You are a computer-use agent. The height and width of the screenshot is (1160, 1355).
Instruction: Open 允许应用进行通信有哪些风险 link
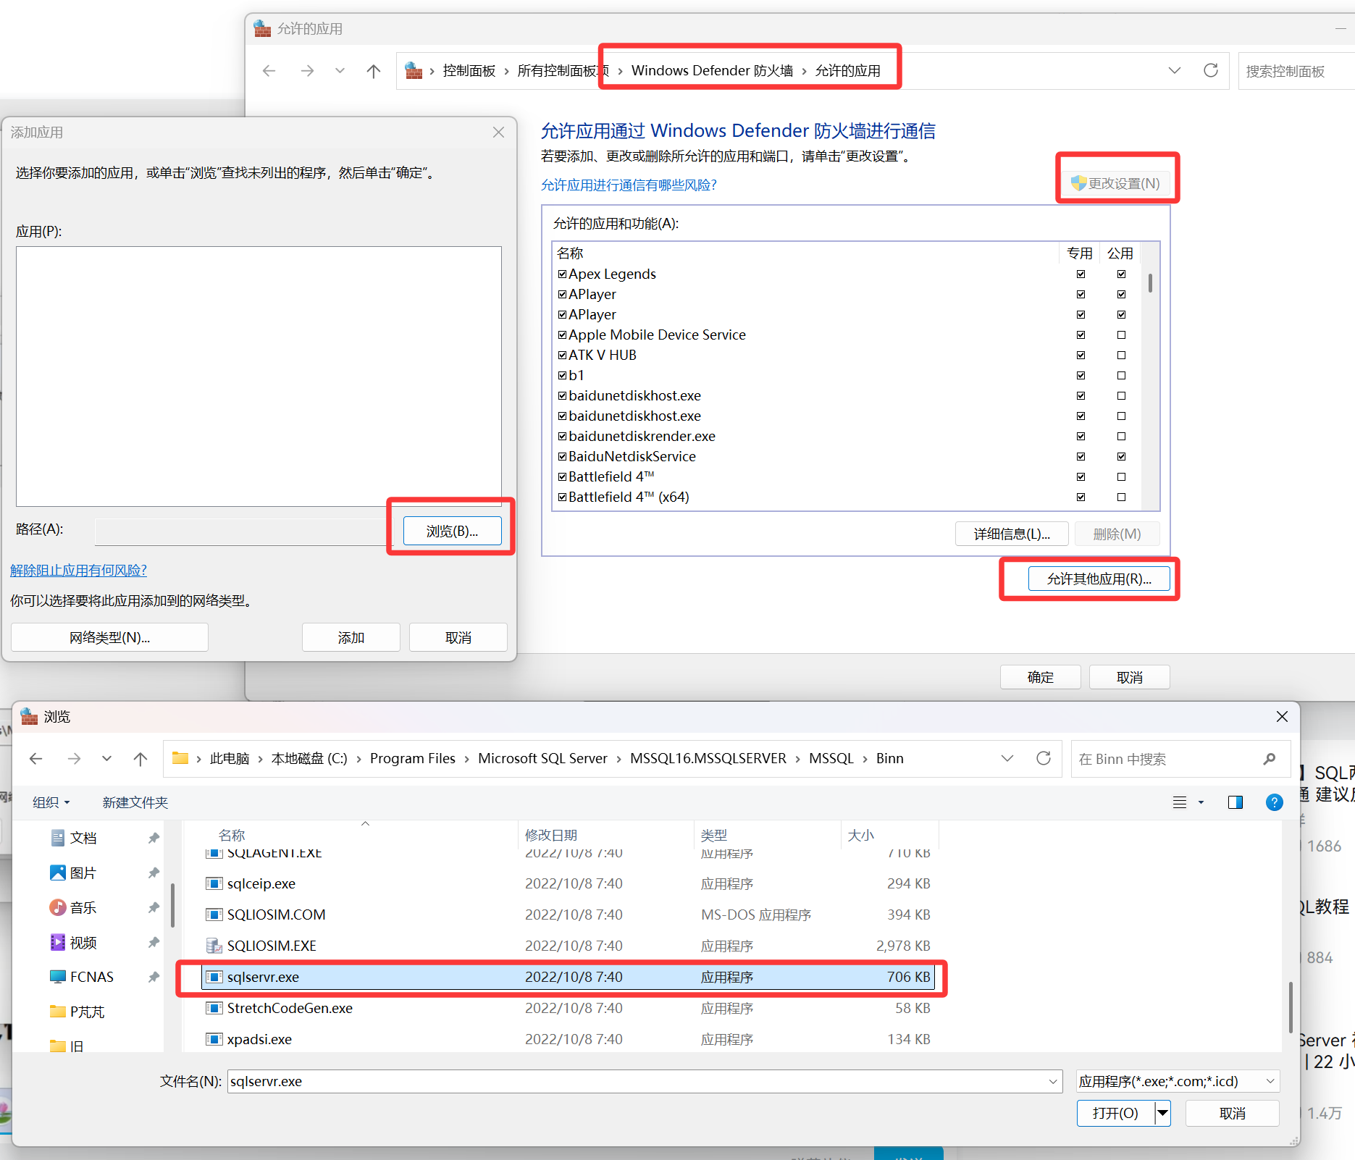[x=629, y=185]
